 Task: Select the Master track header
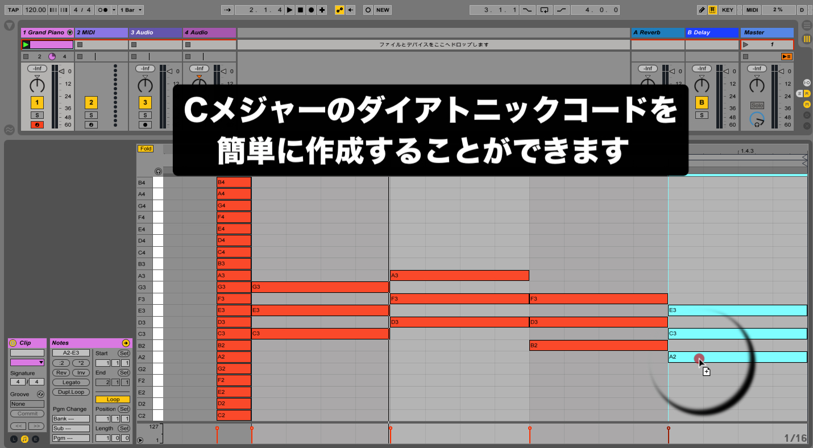point(767,32)
